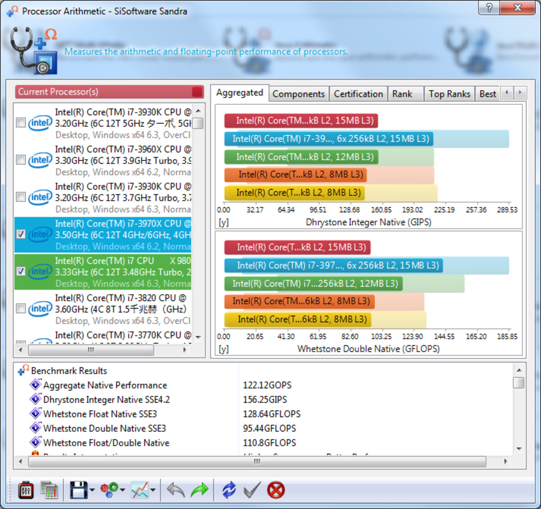Click the line graph chart icon

coord(140,490)
